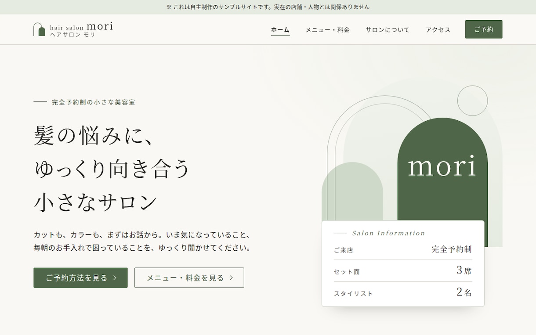
Task: Click the Salon Information card title
Action: pyautogui.click(x=389, y=233)
